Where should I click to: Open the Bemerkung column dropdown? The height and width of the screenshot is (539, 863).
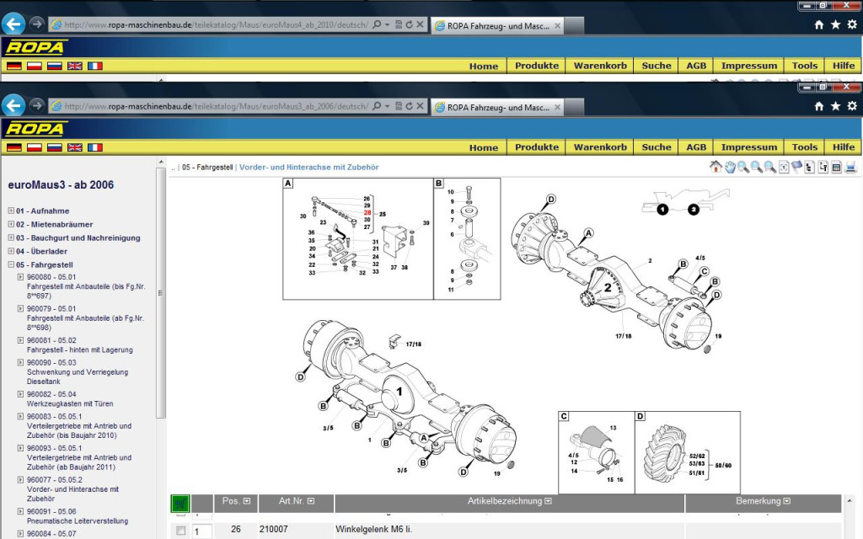(x=786, y=501)
